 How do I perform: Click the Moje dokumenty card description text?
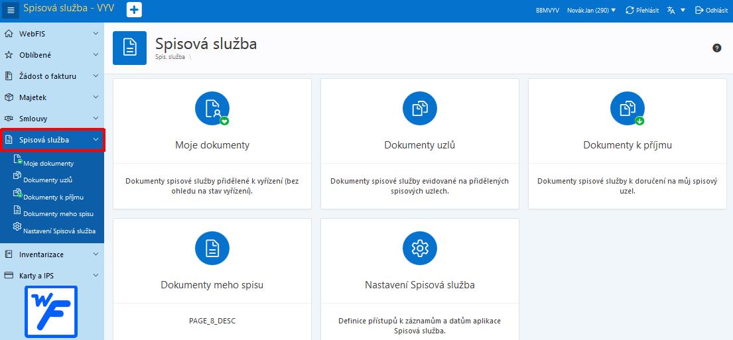pos(212,186)
